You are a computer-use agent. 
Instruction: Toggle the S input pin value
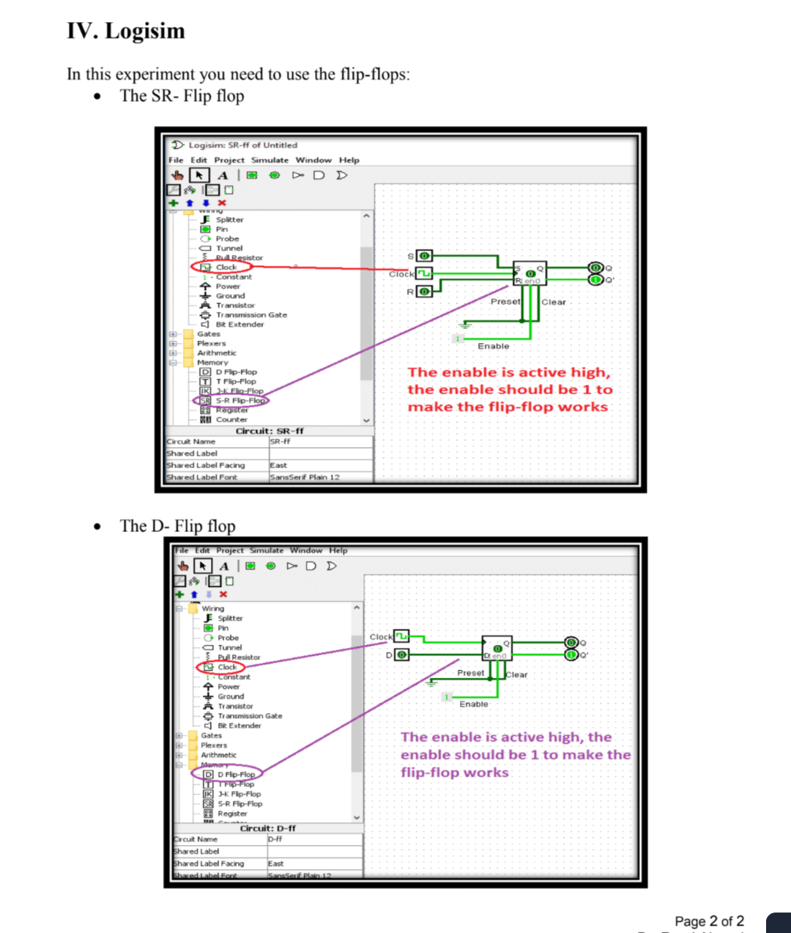[425, 255]
